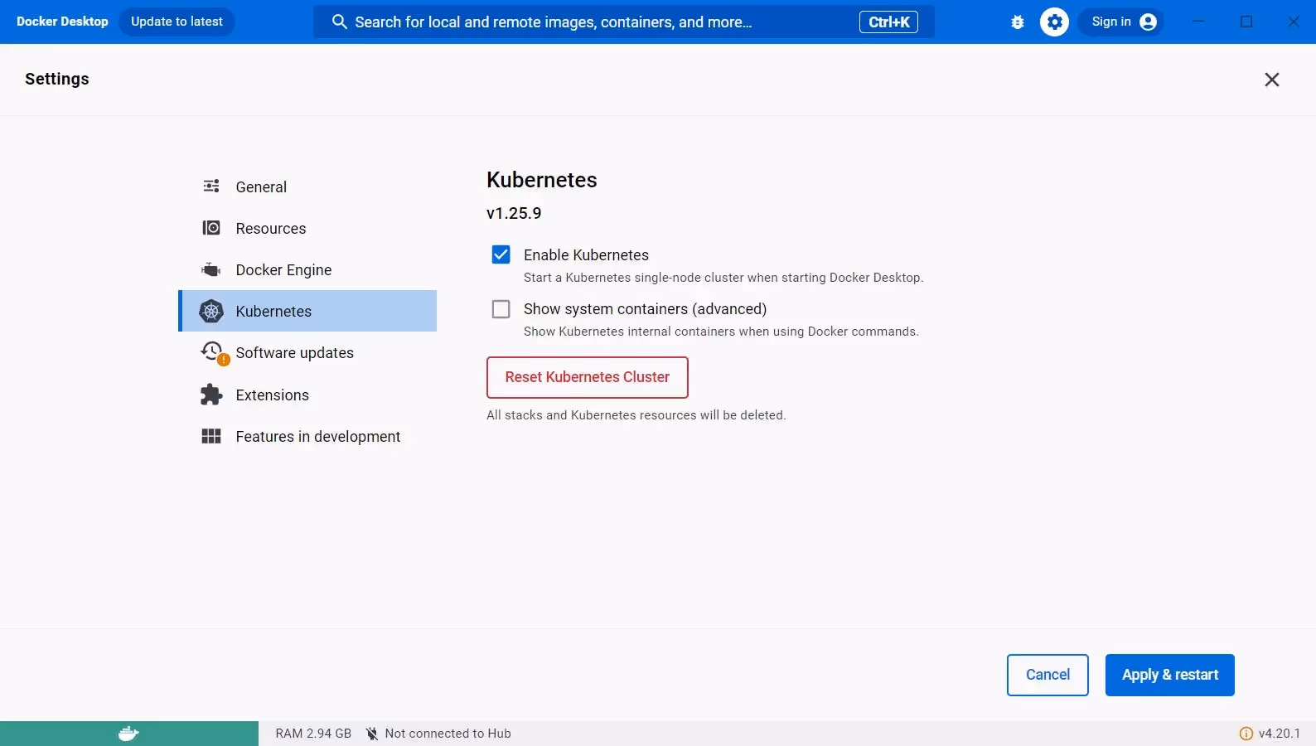
Task: Check Show system containers (advanced) checkbox
Action: (501, 309)
